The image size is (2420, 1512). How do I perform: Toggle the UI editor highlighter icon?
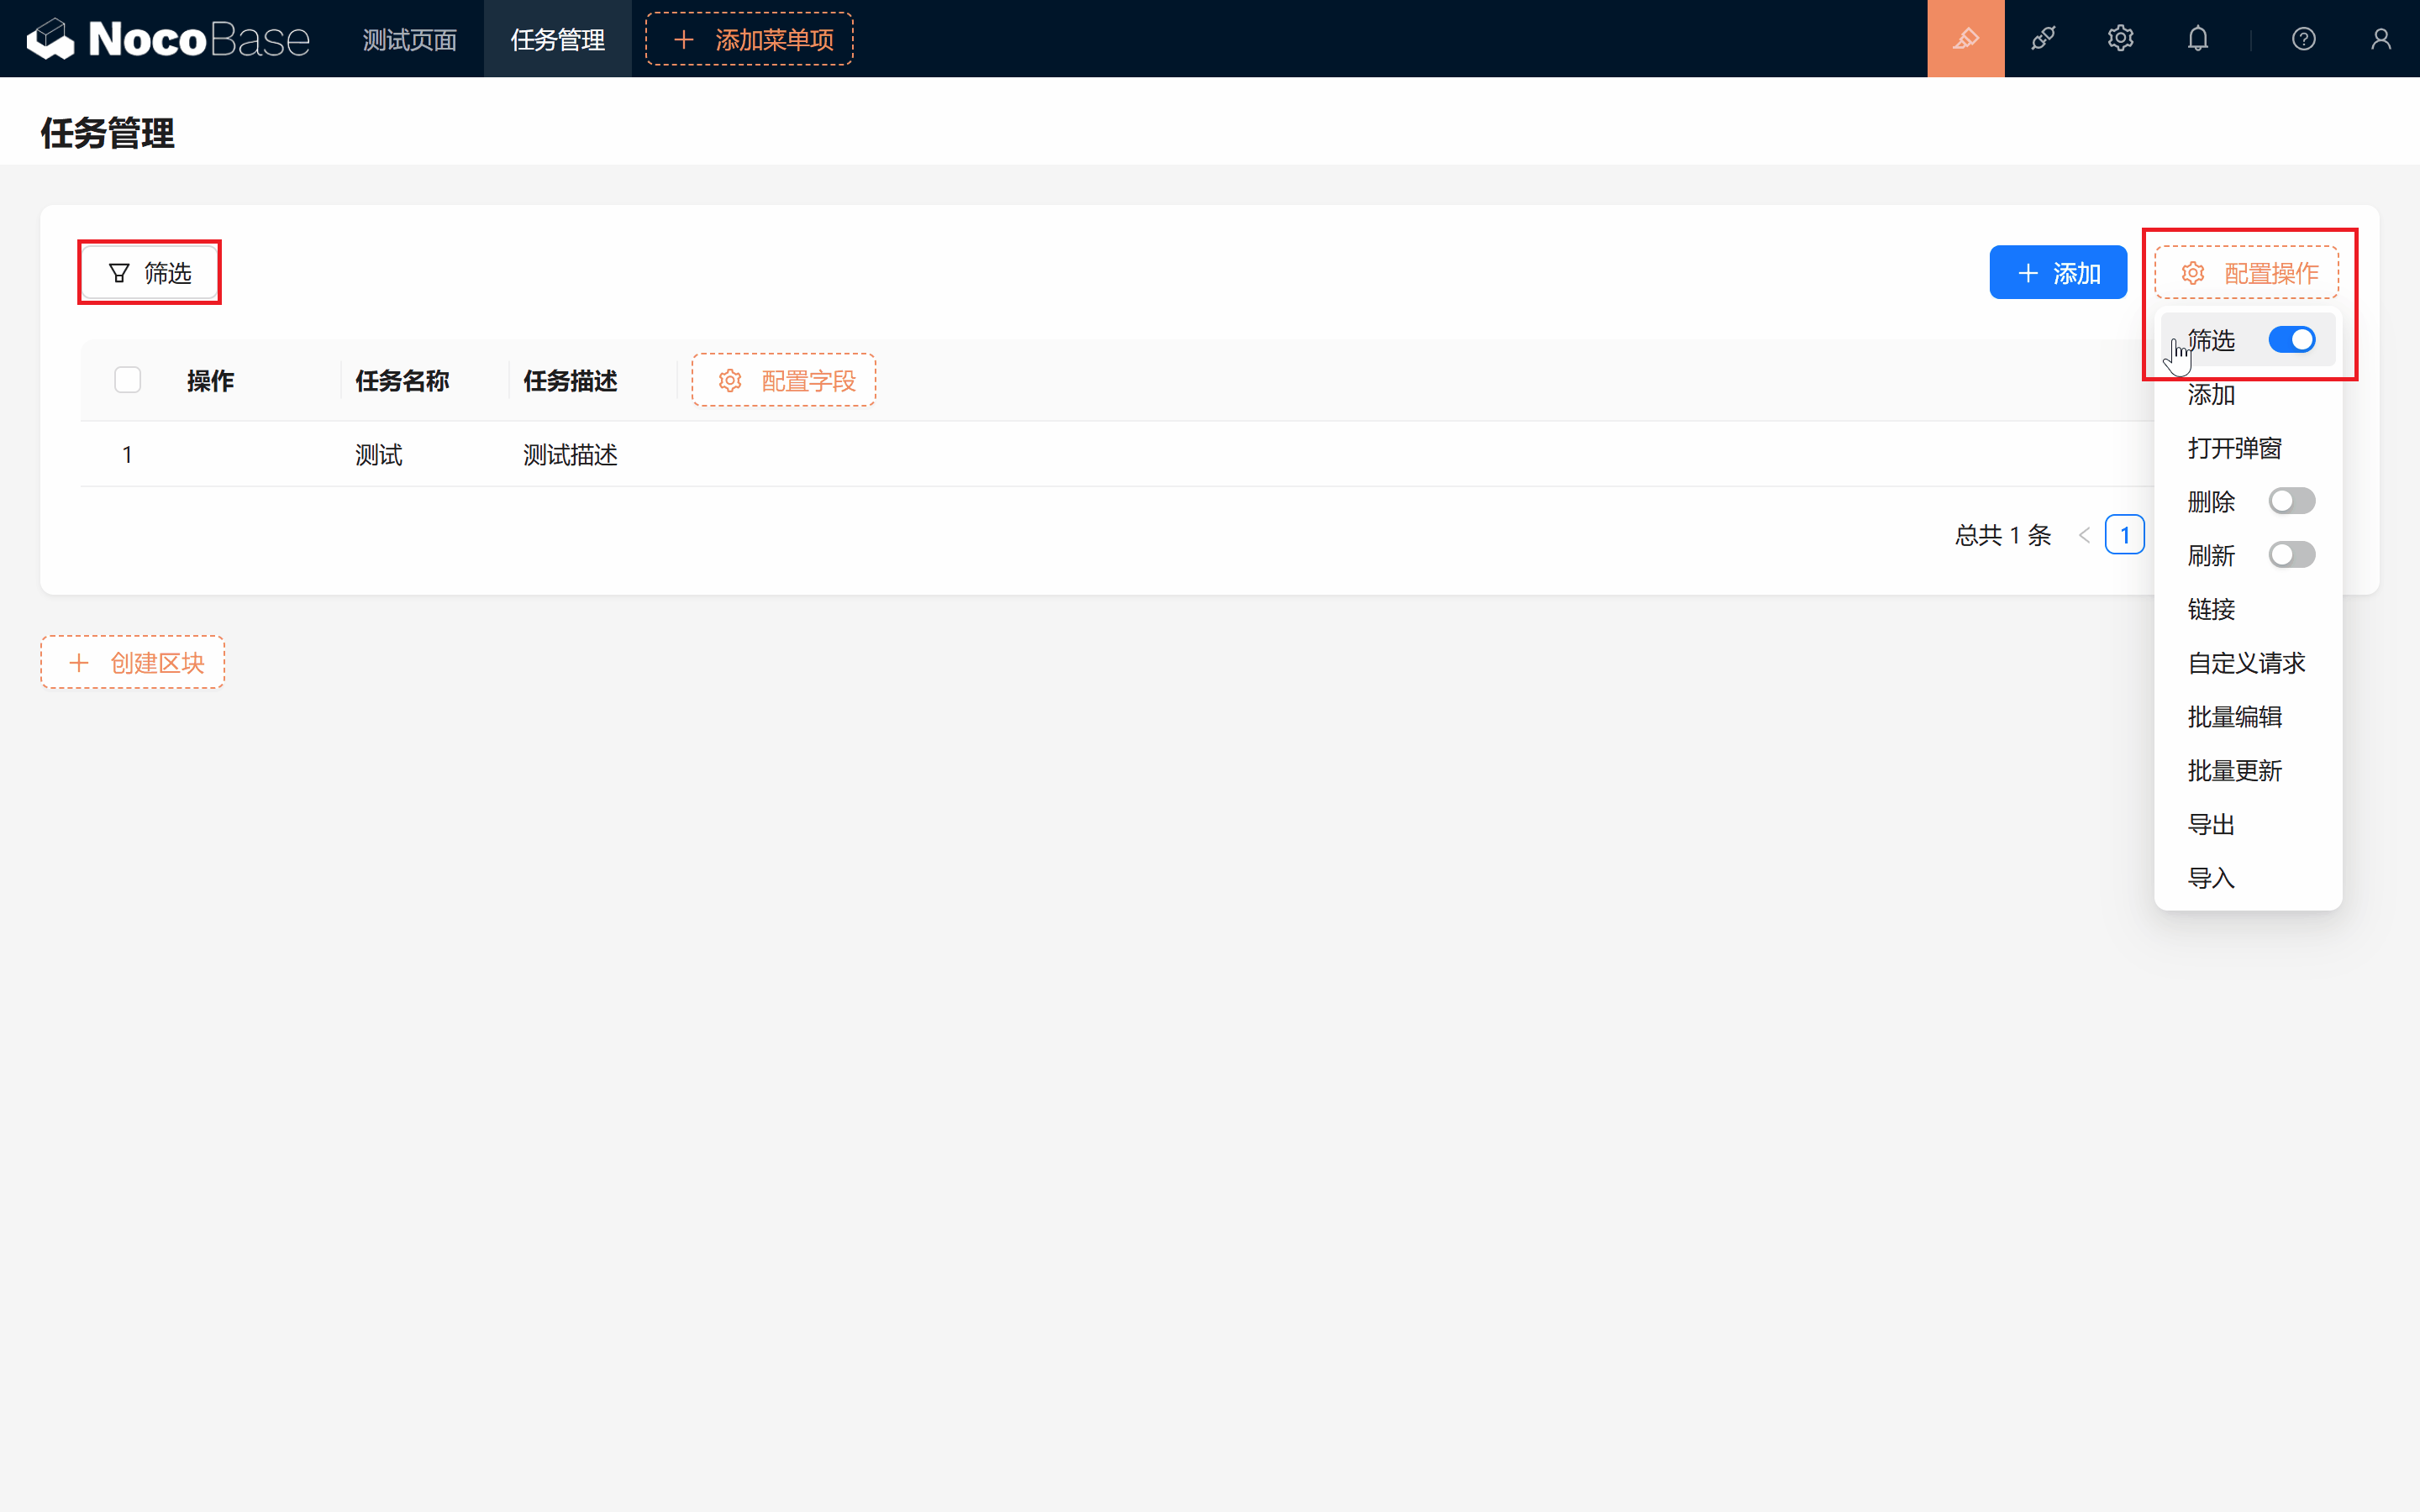(1965, 39)
